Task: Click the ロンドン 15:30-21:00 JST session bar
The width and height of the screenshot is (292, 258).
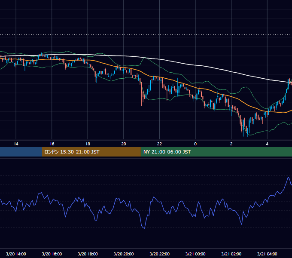Action: pos(91,152)
